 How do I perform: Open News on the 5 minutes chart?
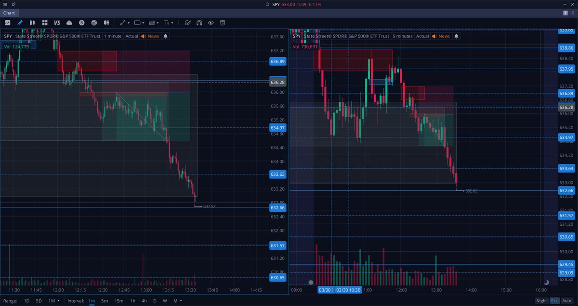[441, 36]
